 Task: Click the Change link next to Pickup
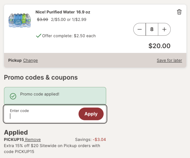click(30, 60)
